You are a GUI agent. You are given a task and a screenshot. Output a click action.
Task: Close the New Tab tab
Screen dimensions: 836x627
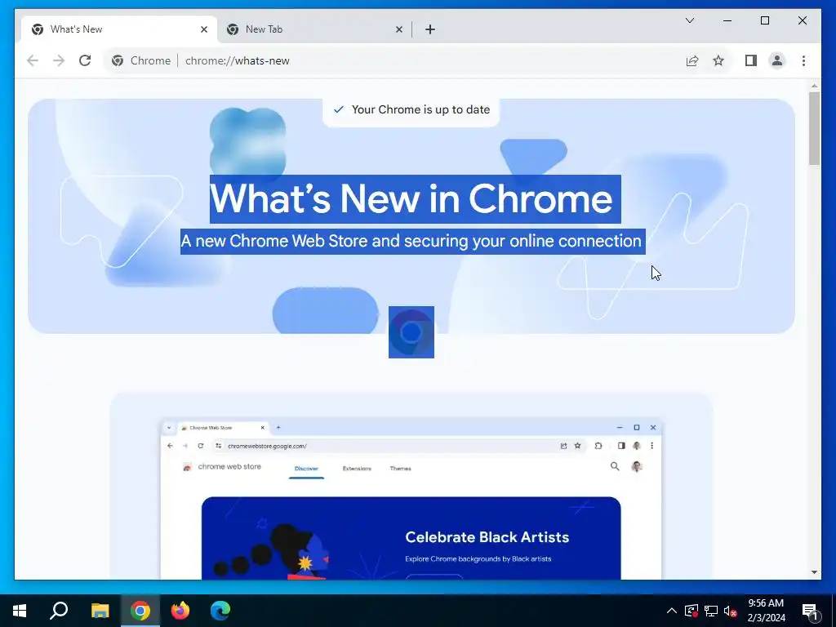[x=398, y=29]
